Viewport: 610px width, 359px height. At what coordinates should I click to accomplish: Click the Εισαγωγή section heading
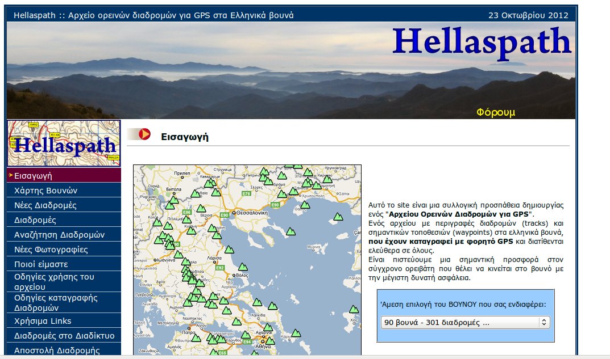[x=185, y=137]
